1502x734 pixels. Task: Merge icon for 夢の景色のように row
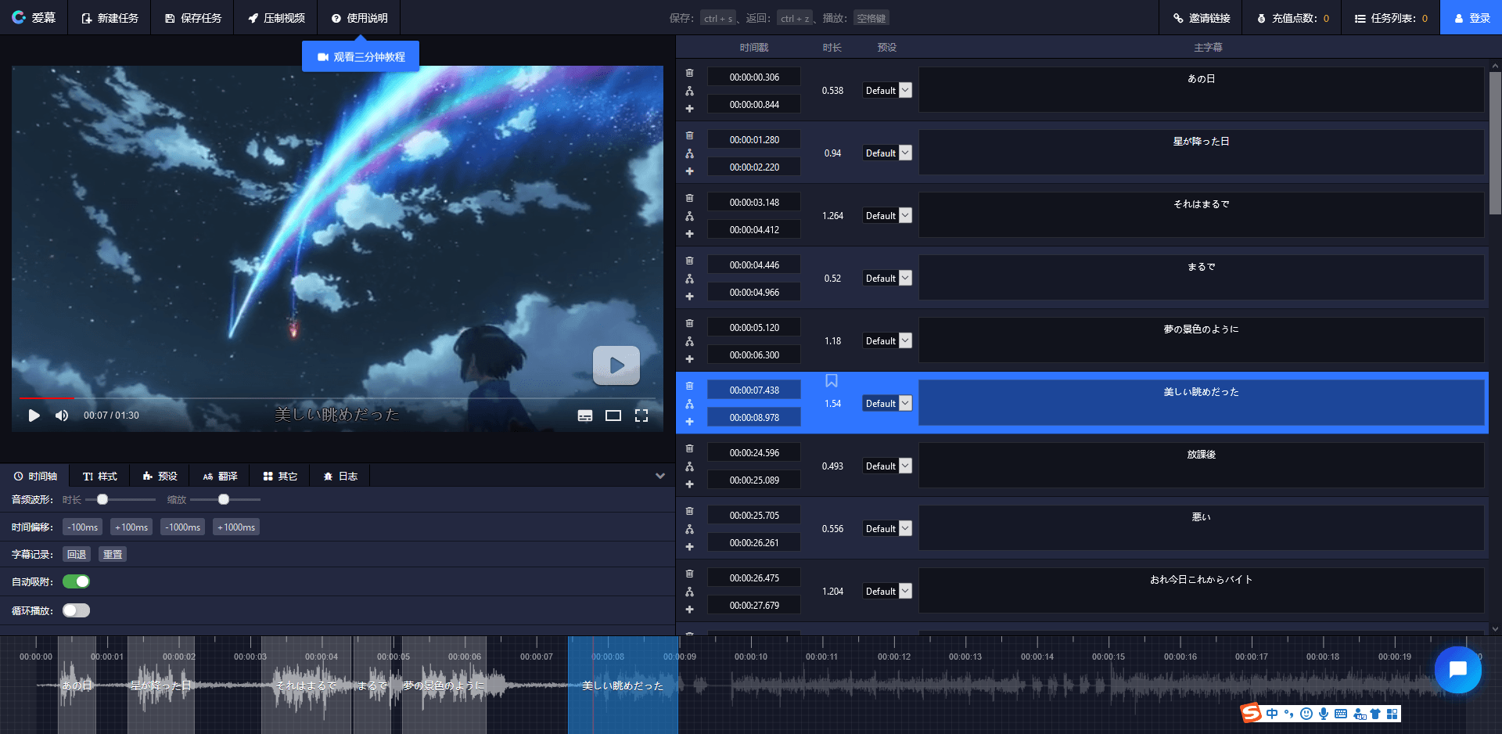click(689, 341)
